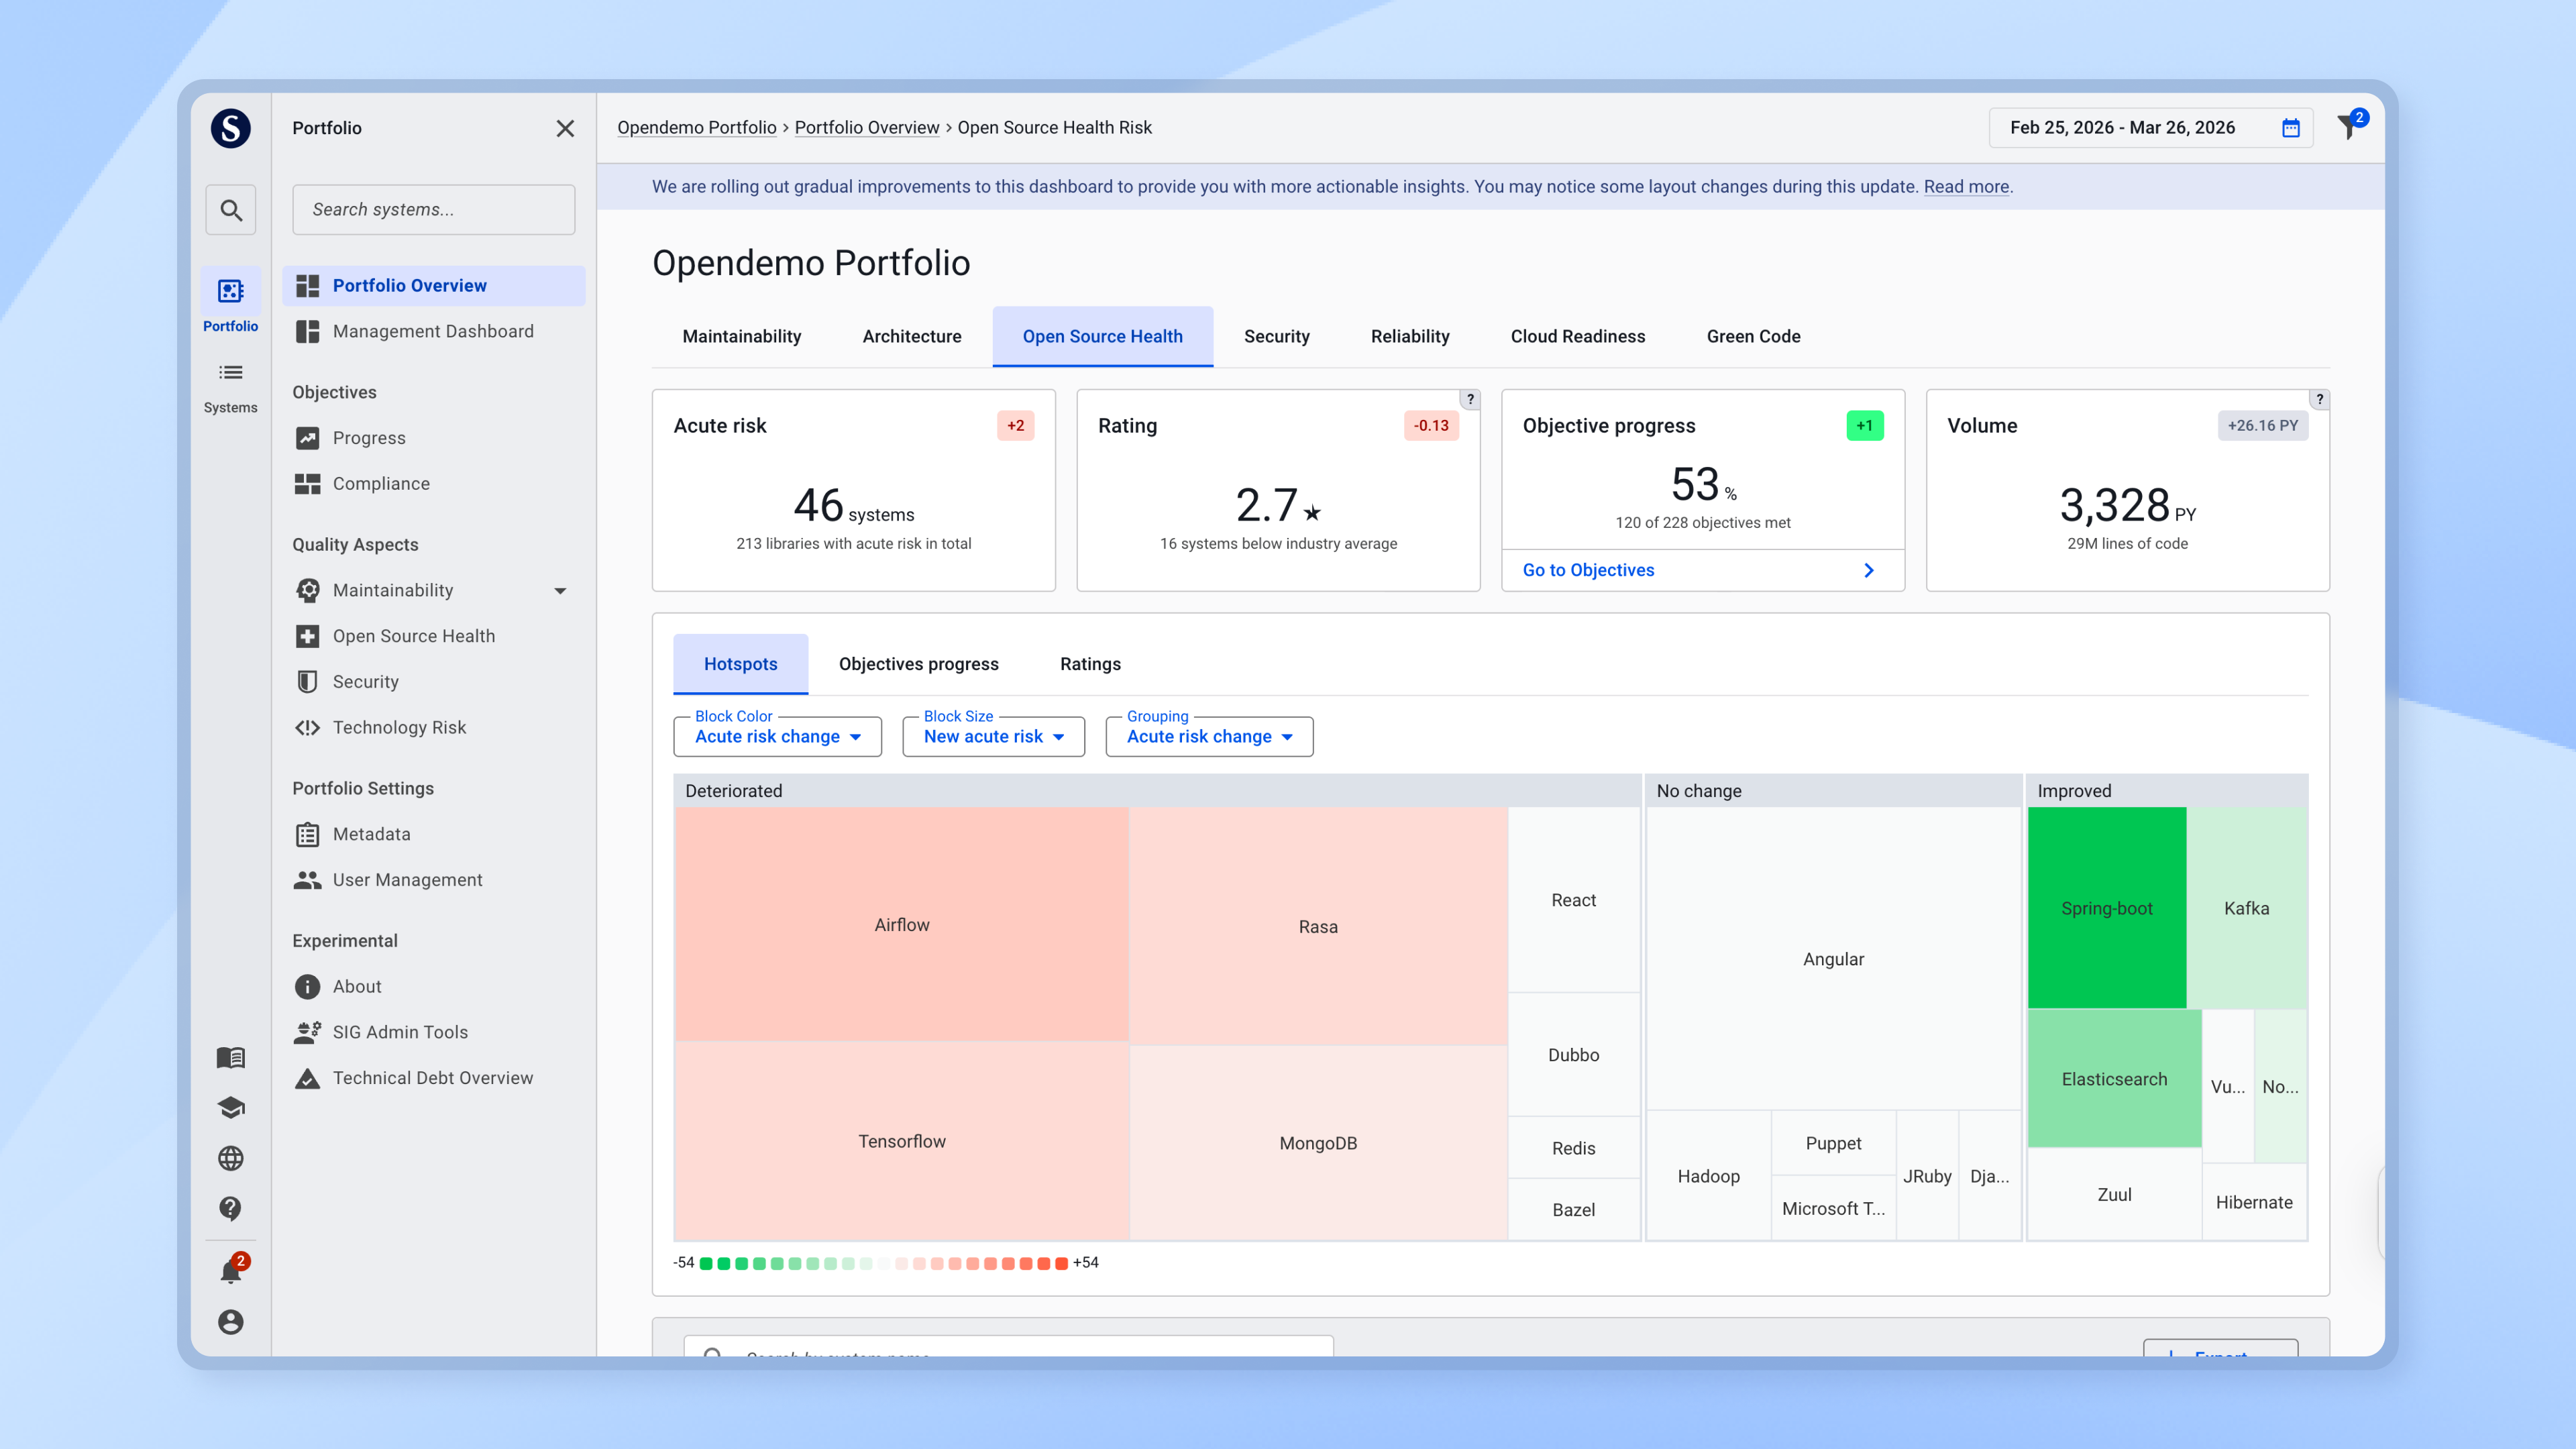2576x1449 pixels.
Task: Click the Spring-boot green treemap block
Action: coord(2106,908)
